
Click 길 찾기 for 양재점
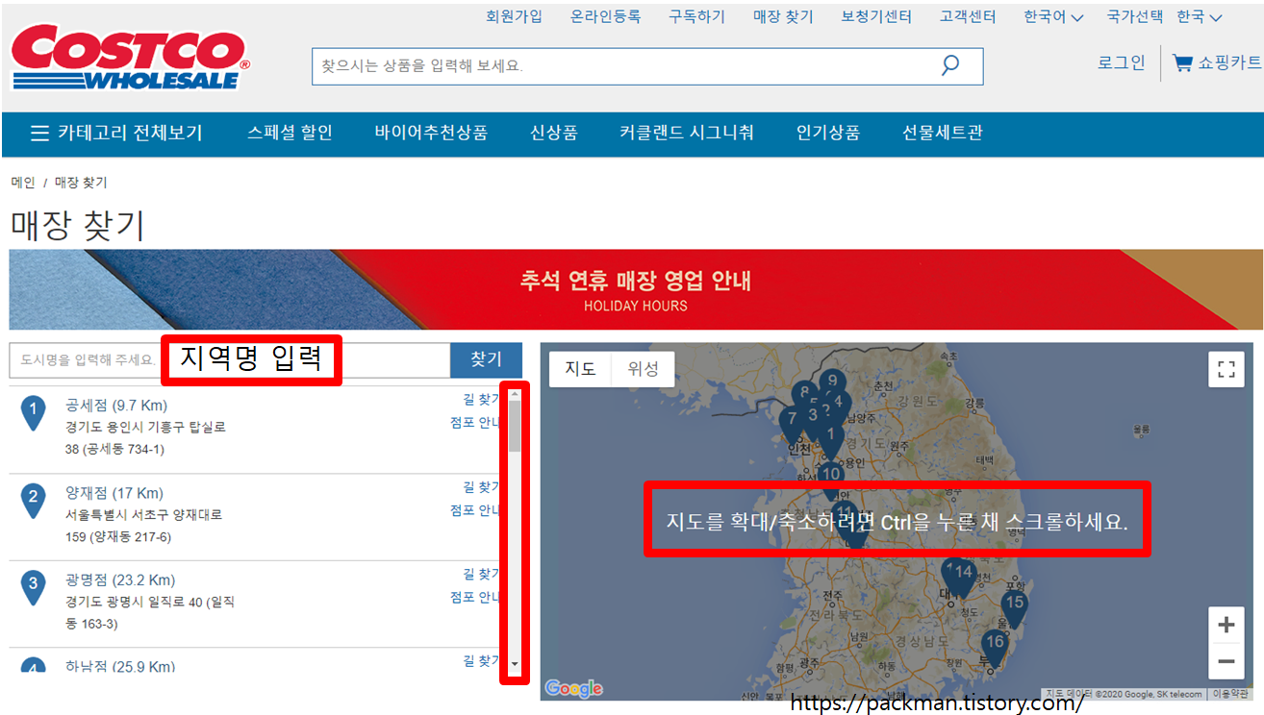pos(481,487)
